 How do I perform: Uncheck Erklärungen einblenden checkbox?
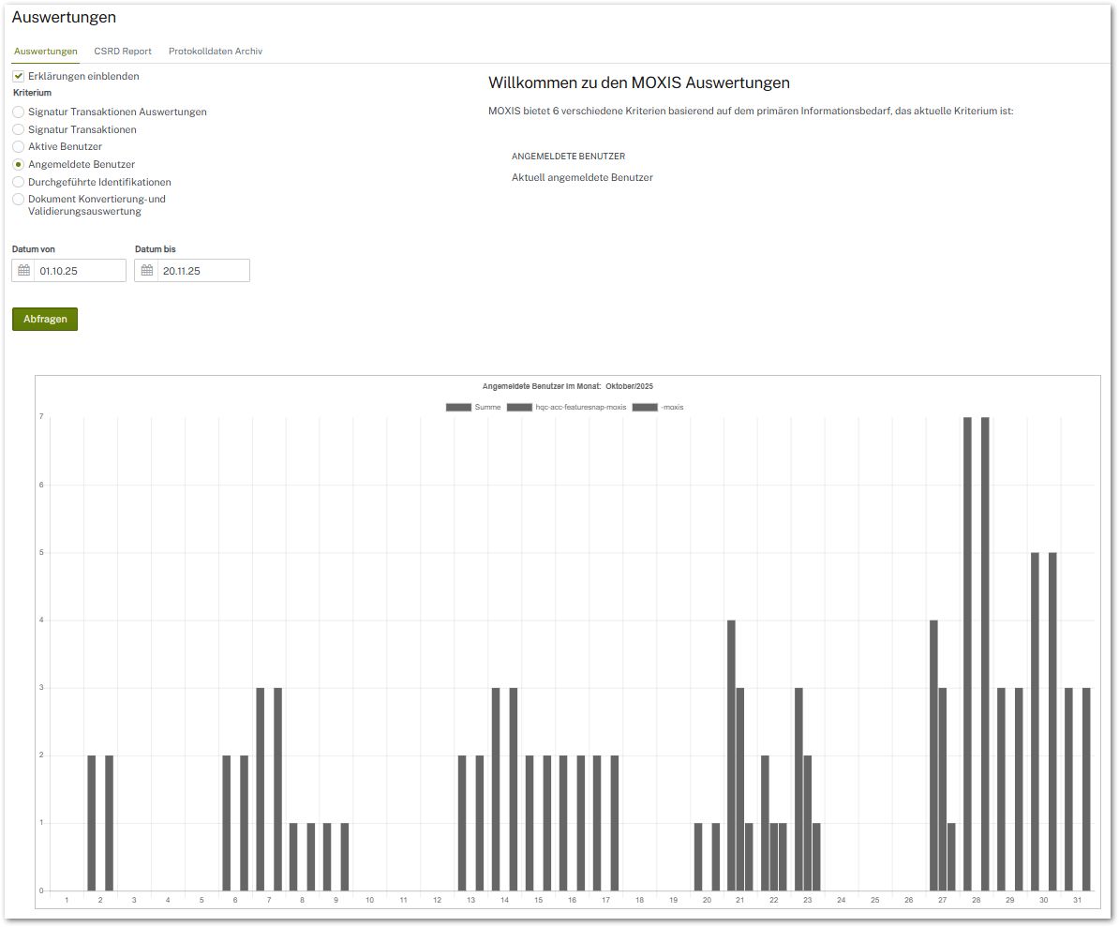tap(19, 76)
